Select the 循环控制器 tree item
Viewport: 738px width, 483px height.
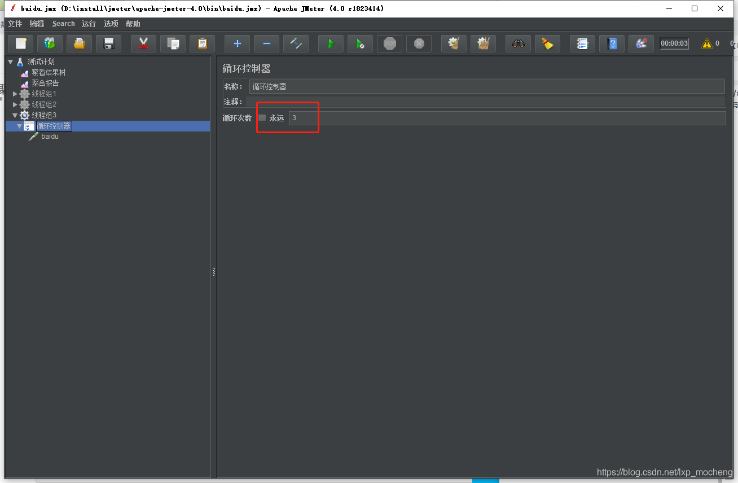[x=54, y=126]
